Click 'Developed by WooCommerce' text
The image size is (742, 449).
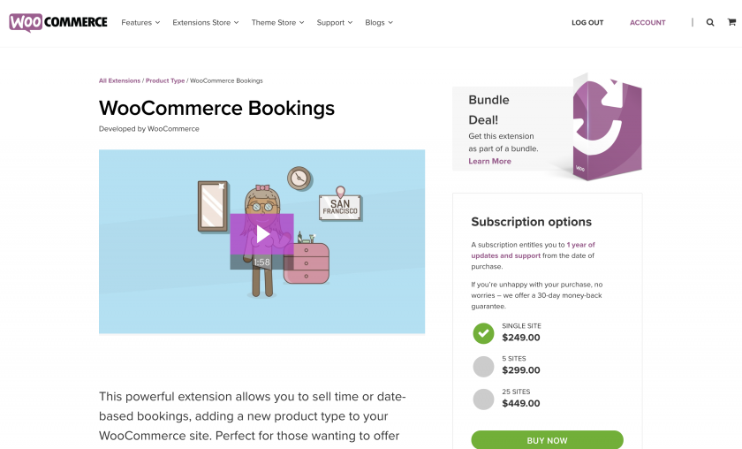(x=149, y=129)
